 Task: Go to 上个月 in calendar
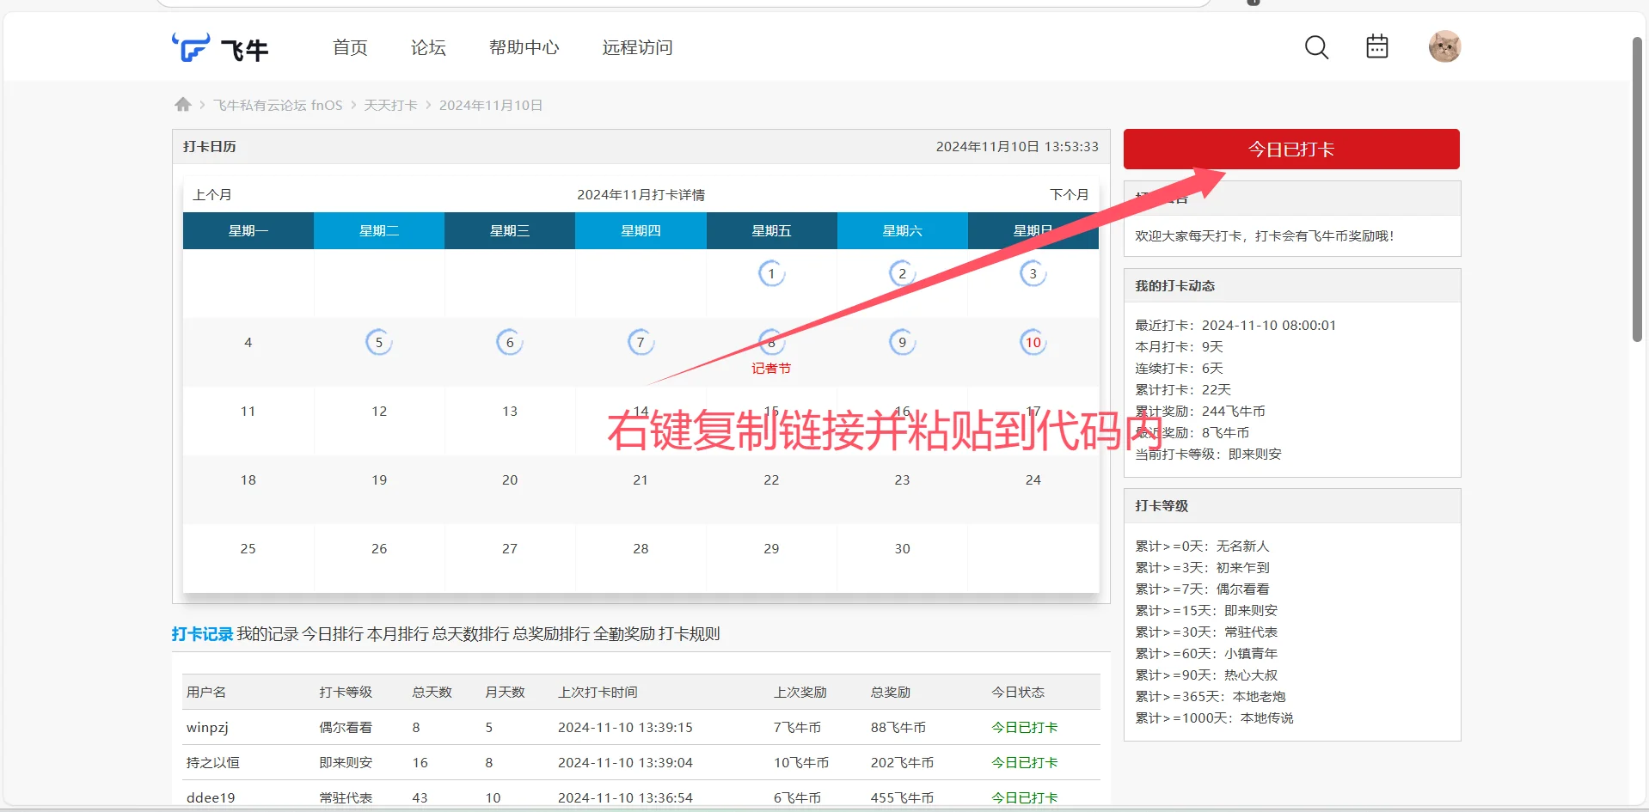coord(211,195)
